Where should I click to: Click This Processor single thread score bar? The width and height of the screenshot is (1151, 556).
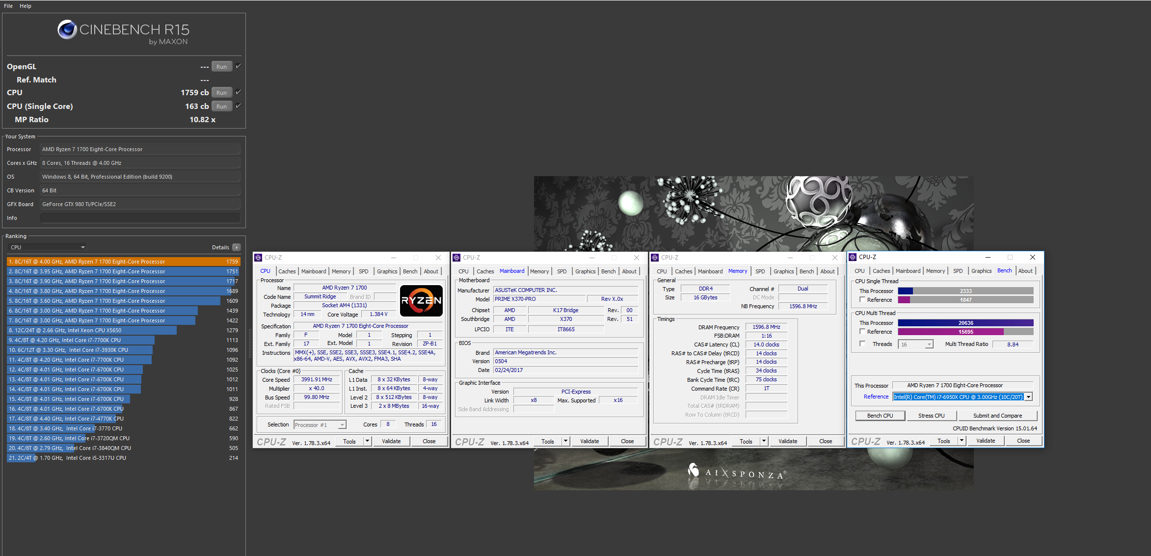[x=966, y=291]
